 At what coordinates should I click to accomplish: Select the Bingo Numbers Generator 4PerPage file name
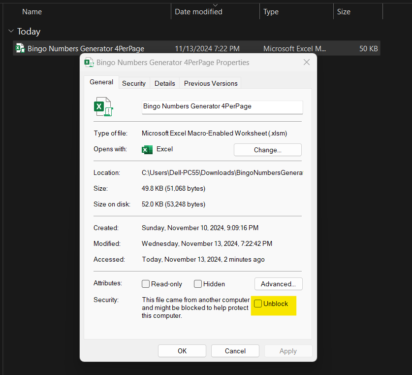(x=86, y=49)
